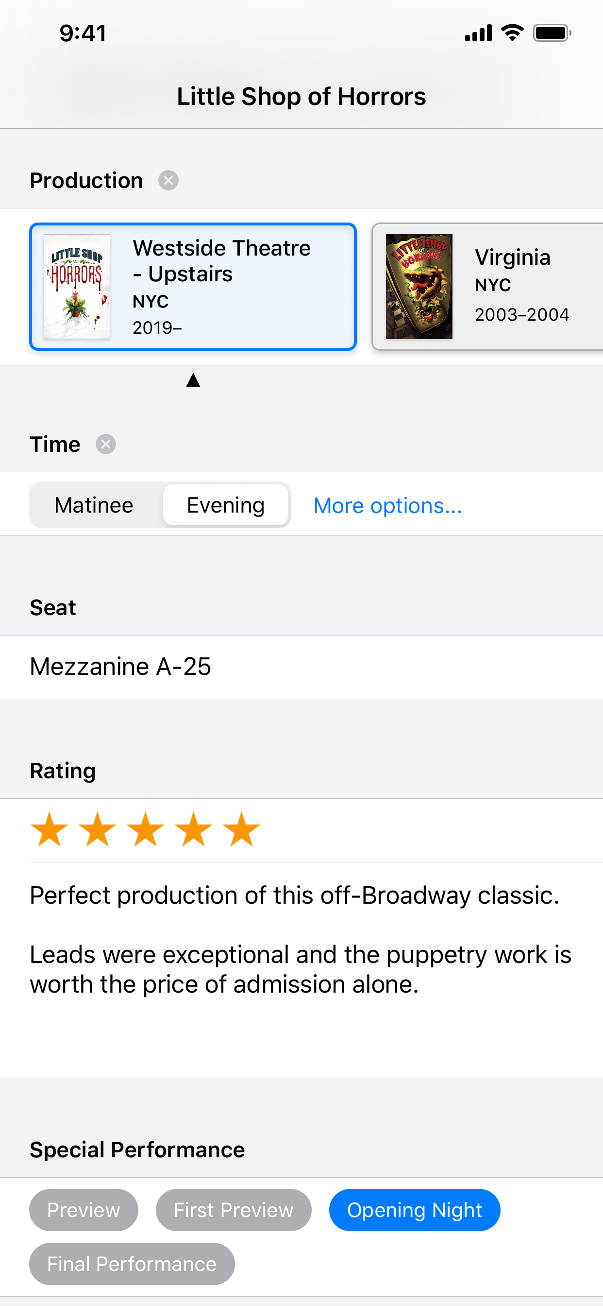Image resolution: width=603 pixels, height=1306 pixels.
Task: Select the Evening segment
Action: coord(225,505)
